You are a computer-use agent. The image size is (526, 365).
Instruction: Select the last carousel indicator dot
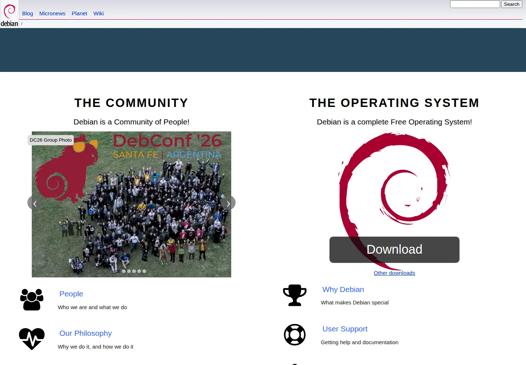[144, 271]
